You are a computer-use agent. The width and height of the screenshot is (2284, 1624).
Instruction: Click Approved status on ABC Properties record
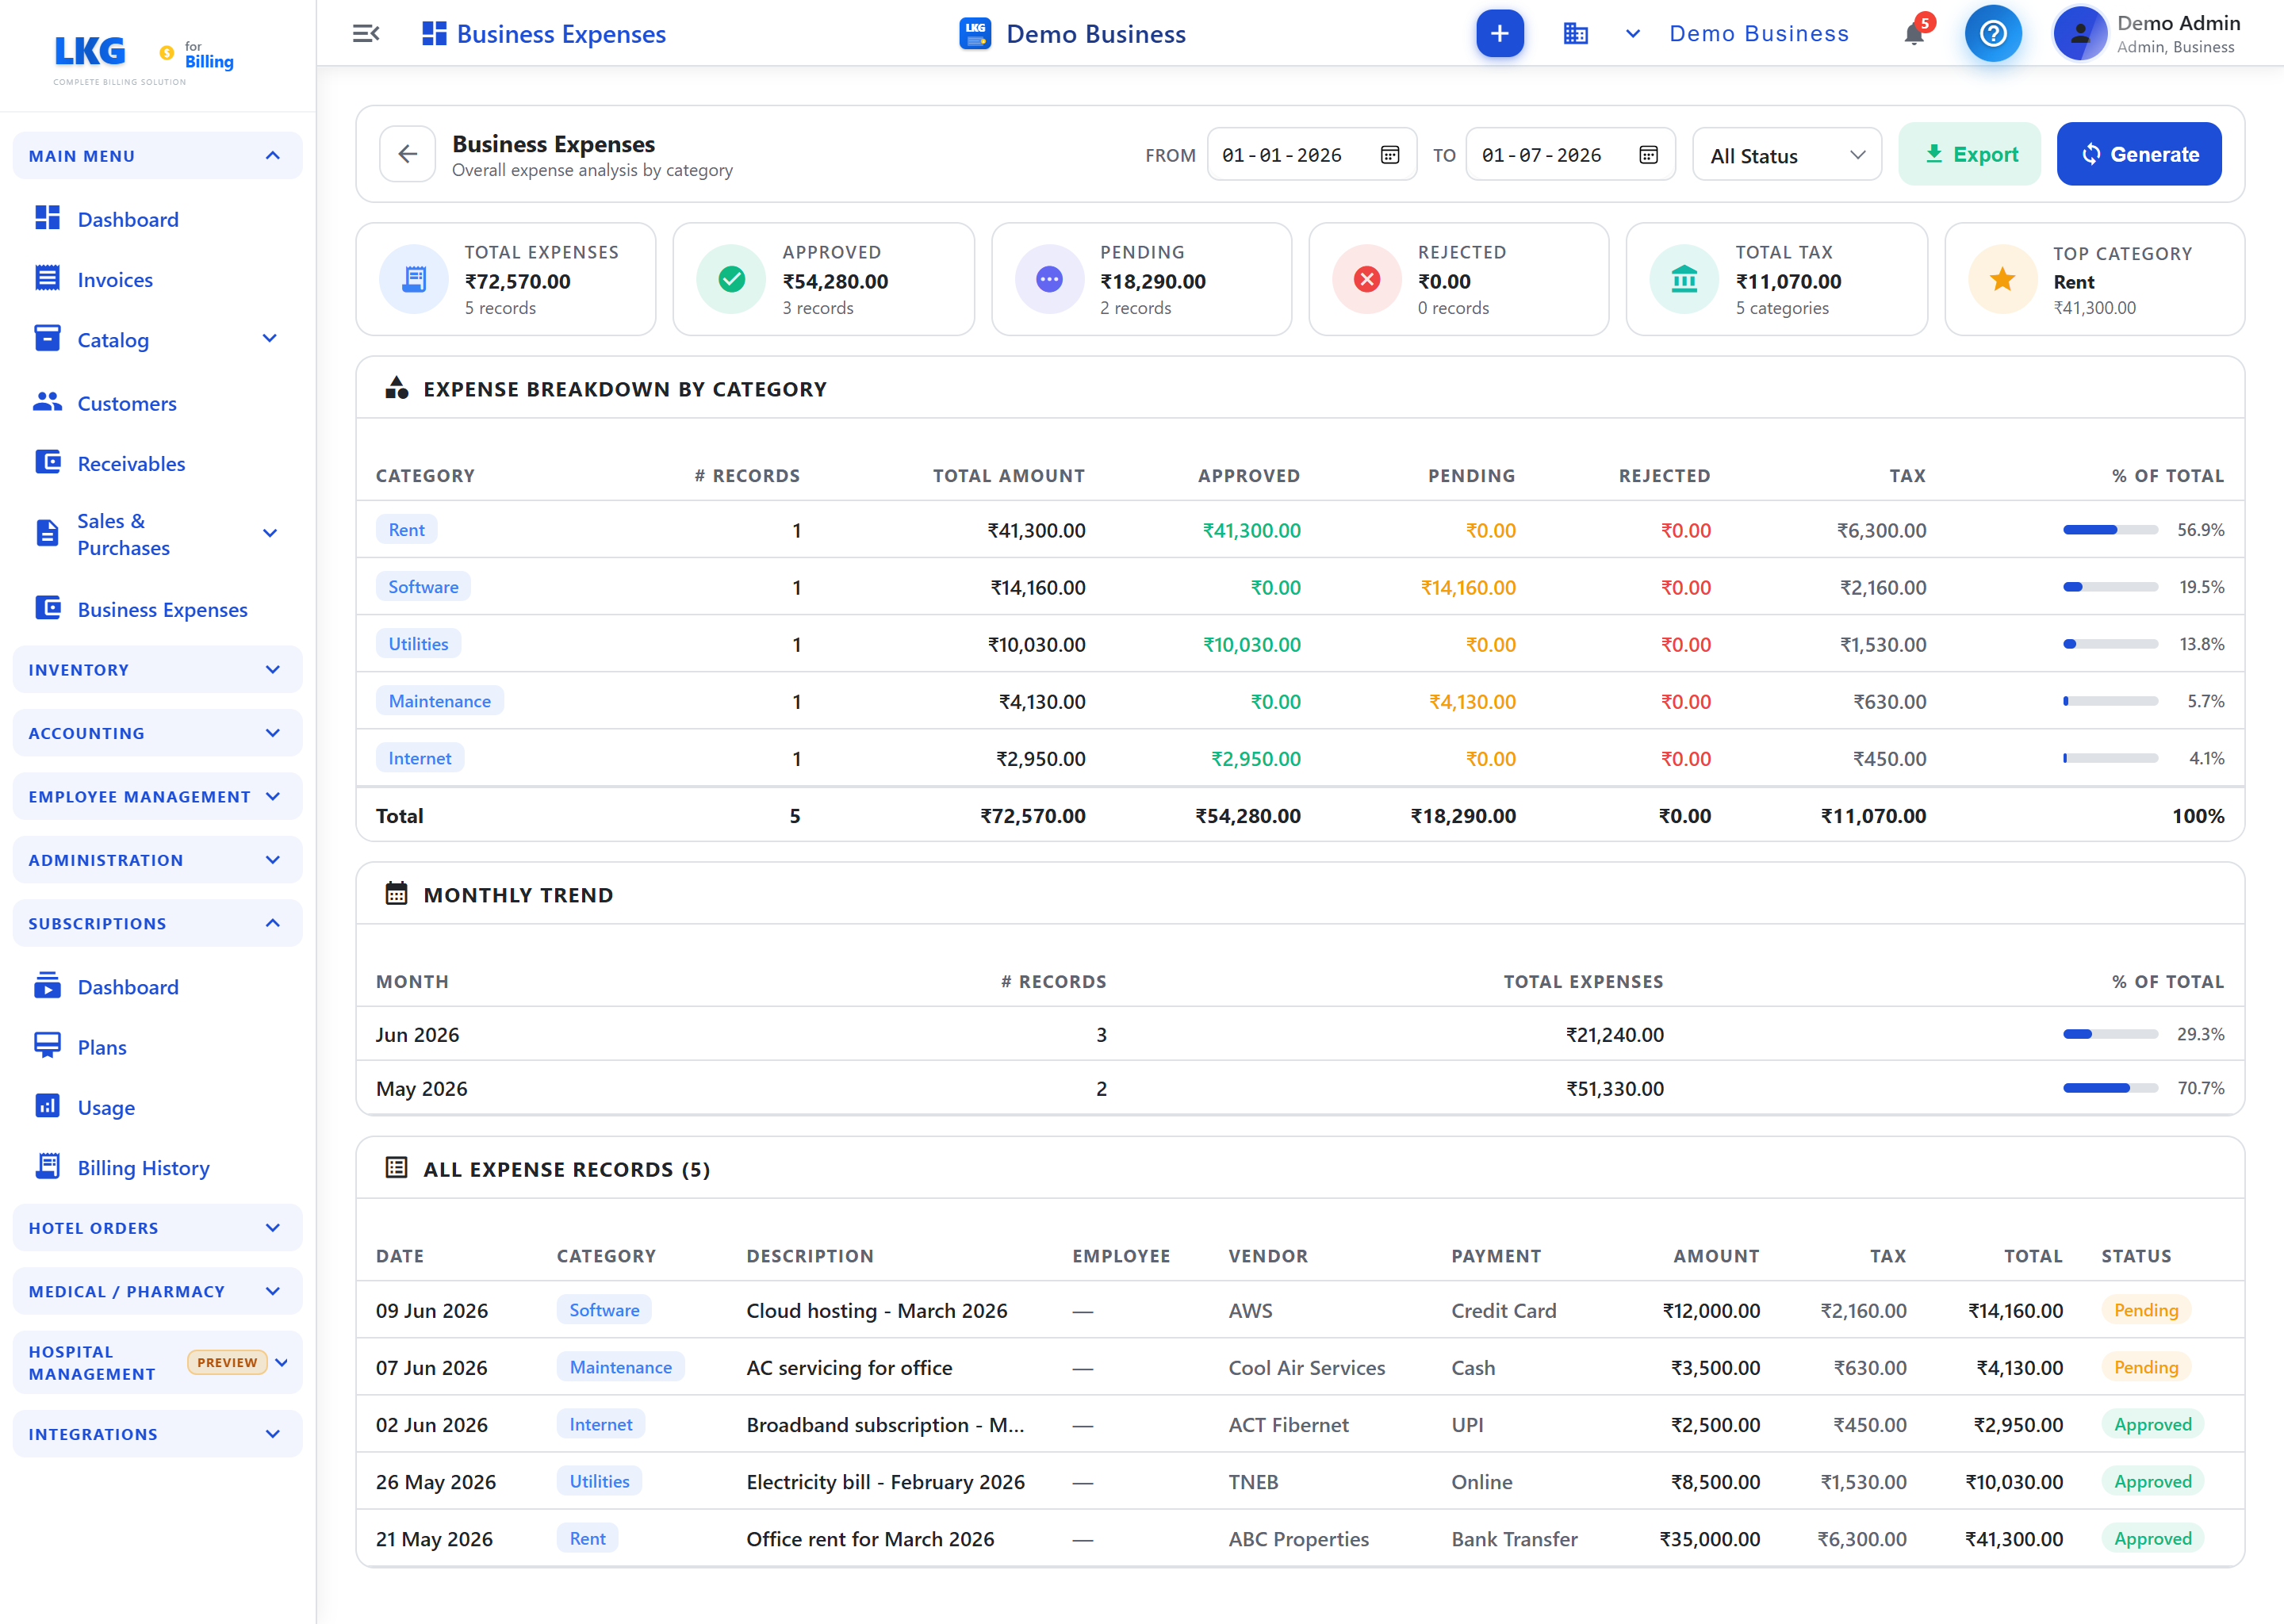pyautogui.click(x=2152, y=1539)
